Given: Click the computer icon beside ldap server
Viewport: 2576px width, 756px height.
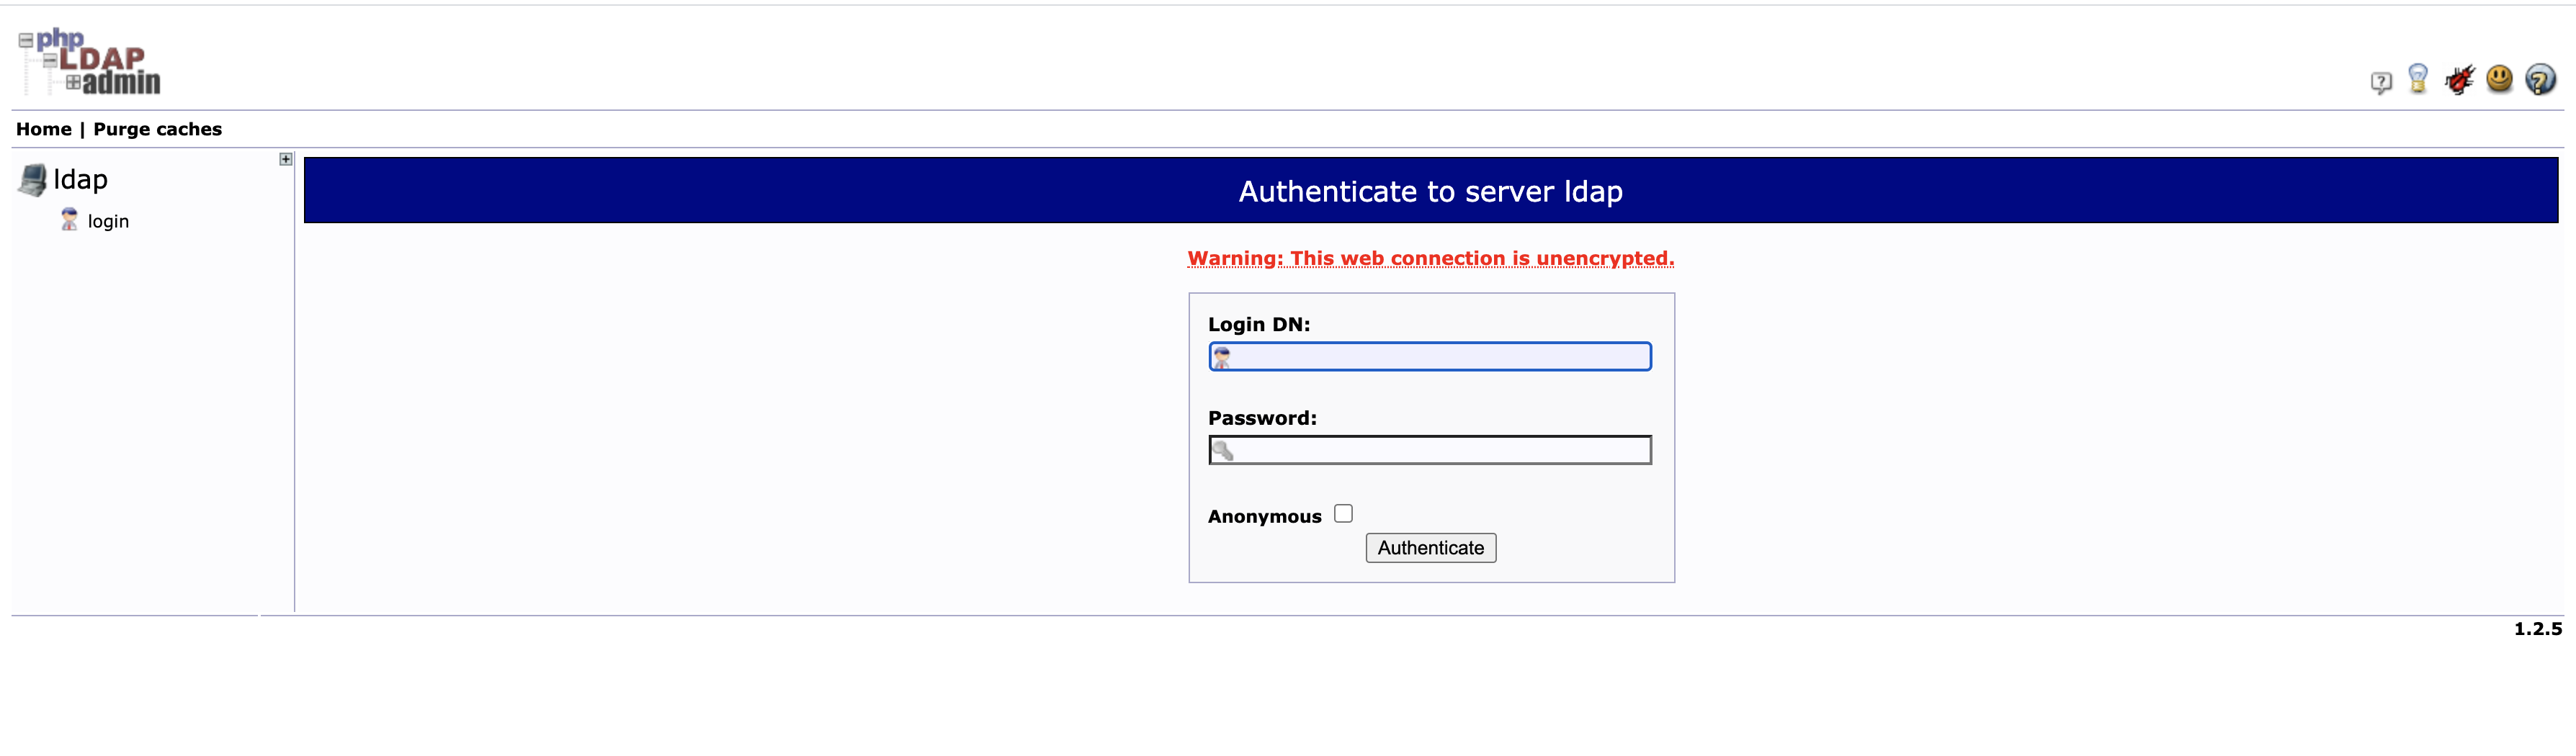Looking at the screenshot, I should pyautogui.click(x=33, y=178).
